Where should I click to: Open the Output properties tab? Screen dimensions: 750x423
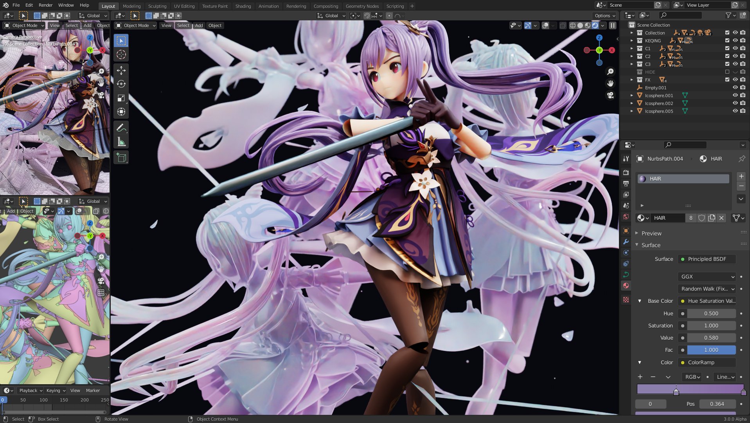(x=626, y=183)
